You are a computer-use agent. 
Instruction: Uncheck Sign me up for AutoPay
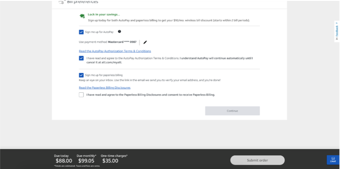(81, 32)
